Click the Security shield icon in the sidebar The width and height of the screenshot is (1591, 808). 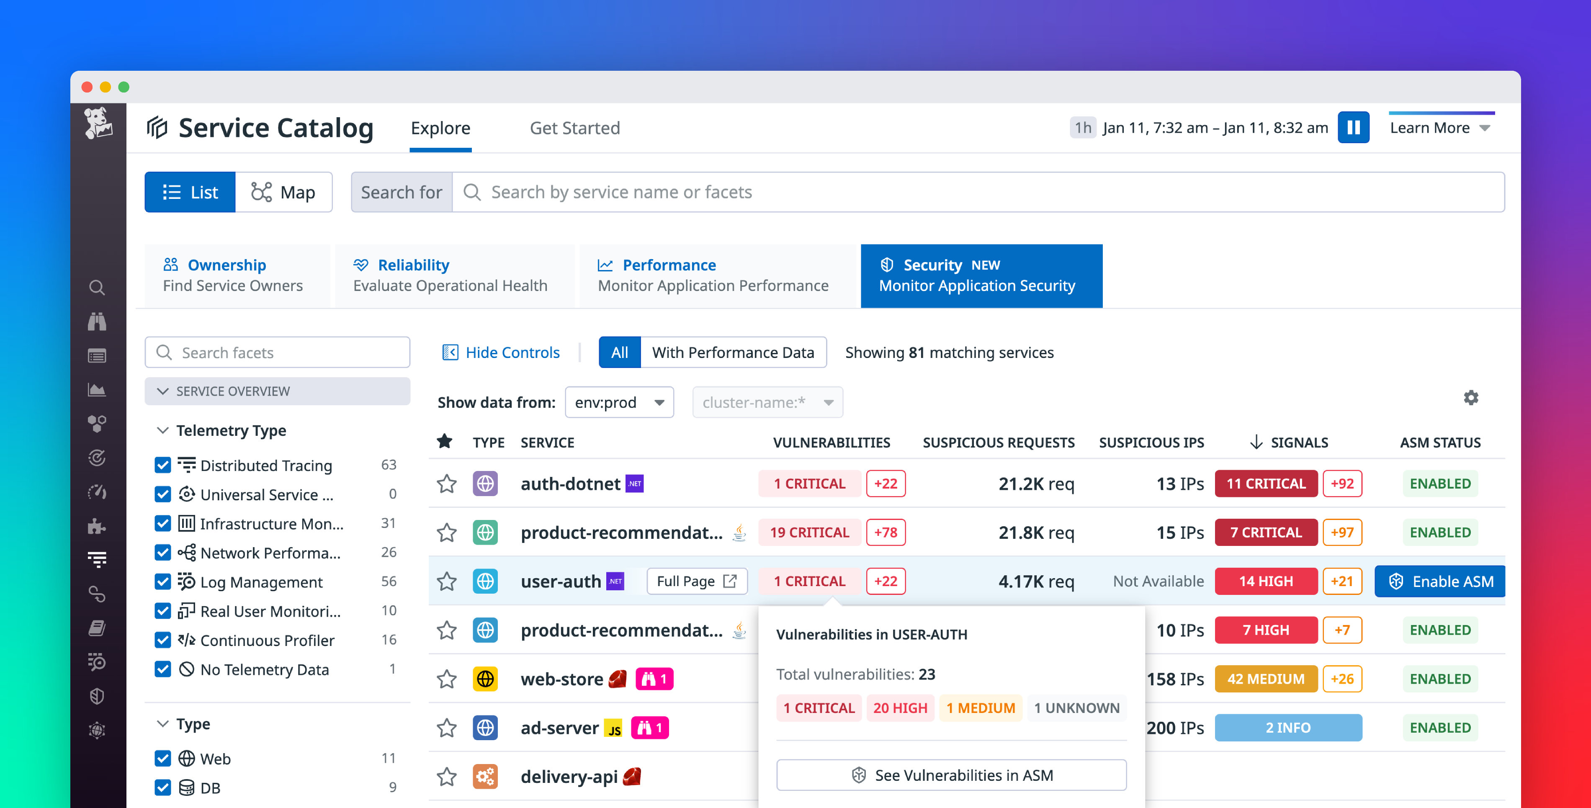coord(97,696)
